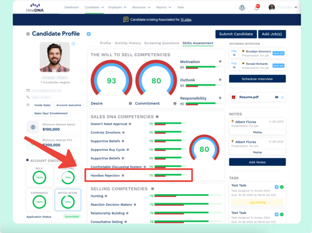312x233 pixels.
Task: Show info for Doesn't Need Approval
Action: point(130,124)
